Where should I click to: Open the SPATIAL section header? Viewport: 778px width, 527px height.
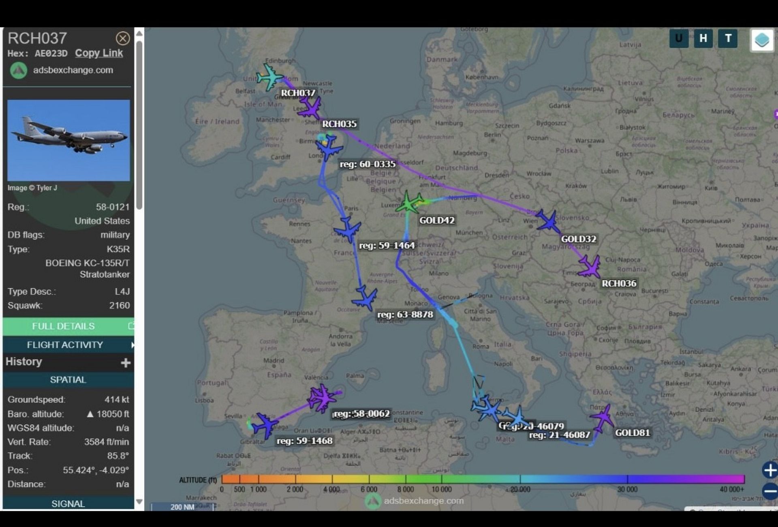click(x=68, y=380)
